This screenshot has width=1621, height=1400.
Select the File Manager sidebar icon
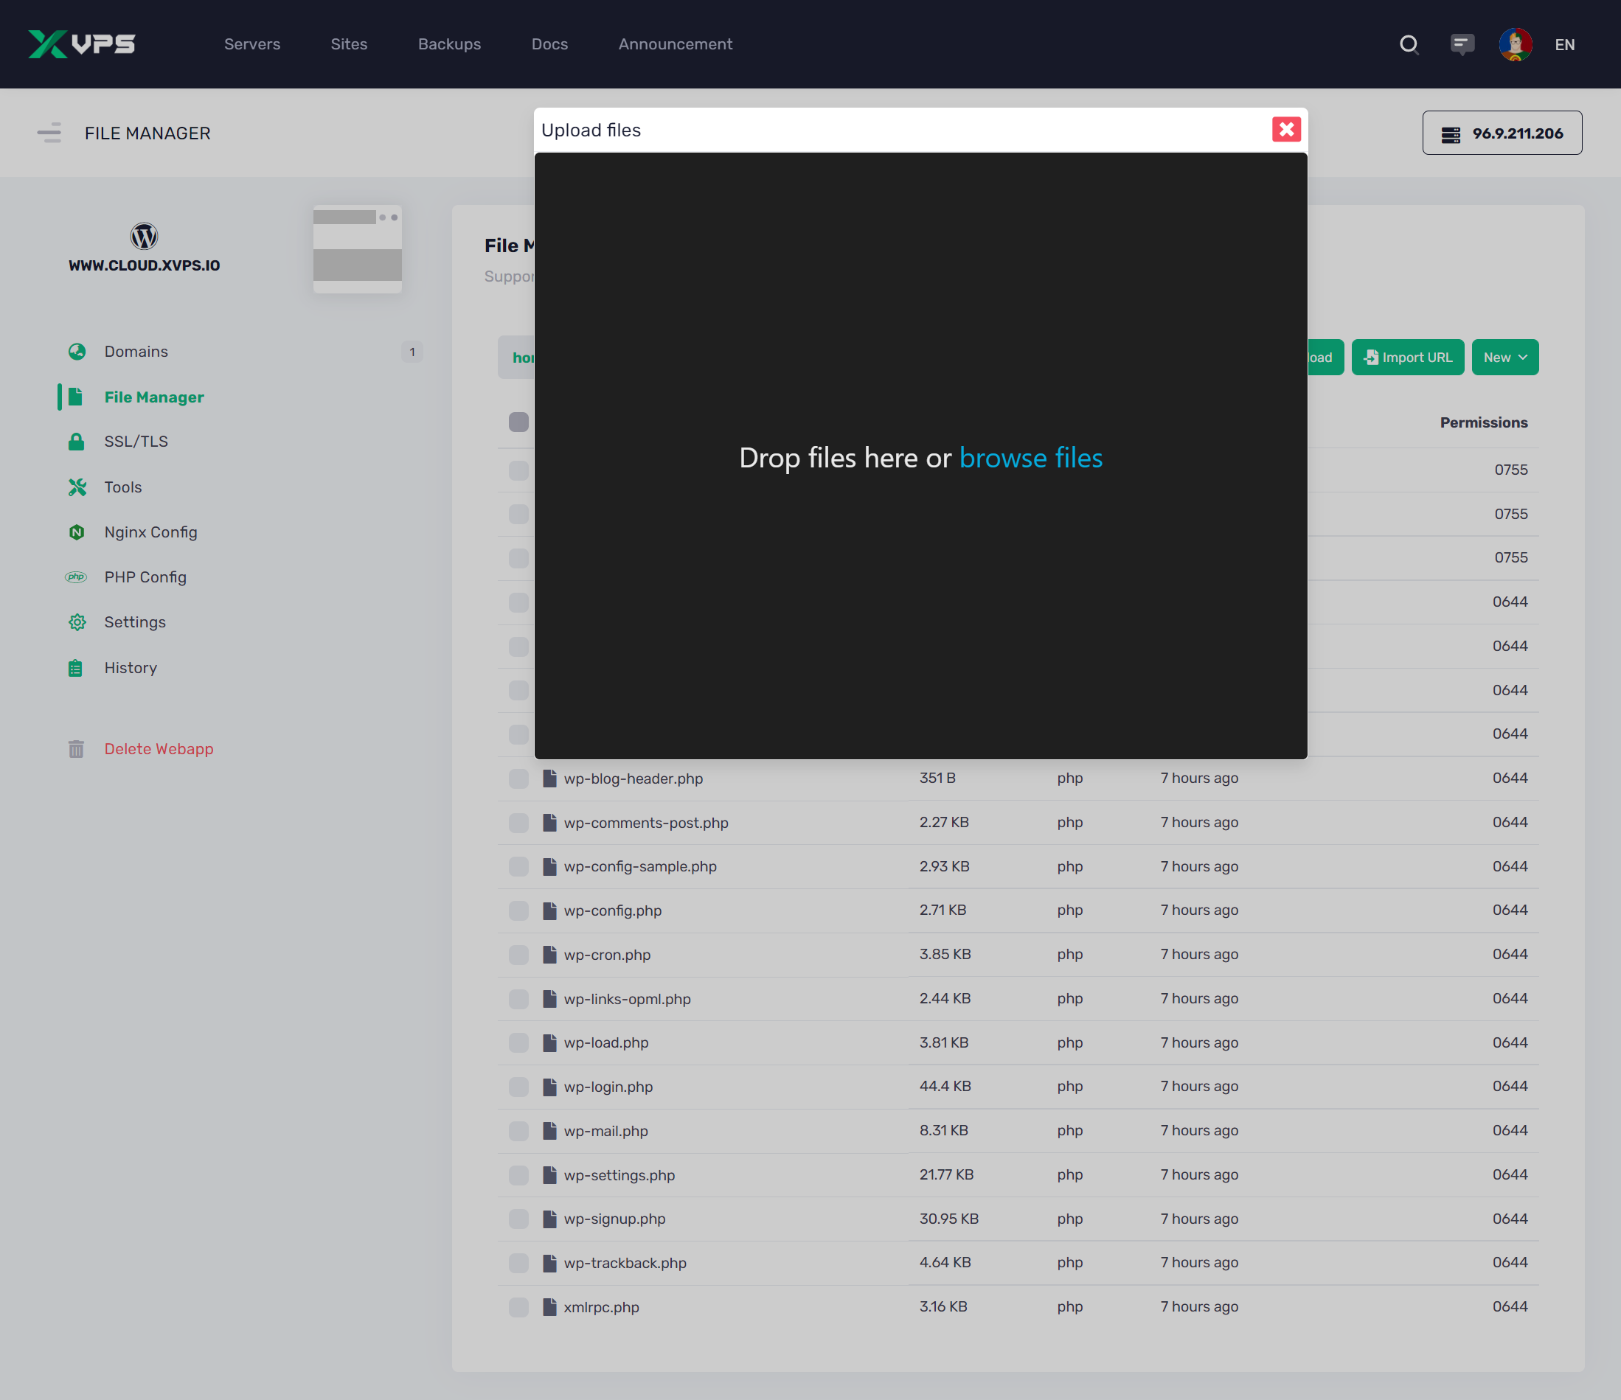point(77,397)
